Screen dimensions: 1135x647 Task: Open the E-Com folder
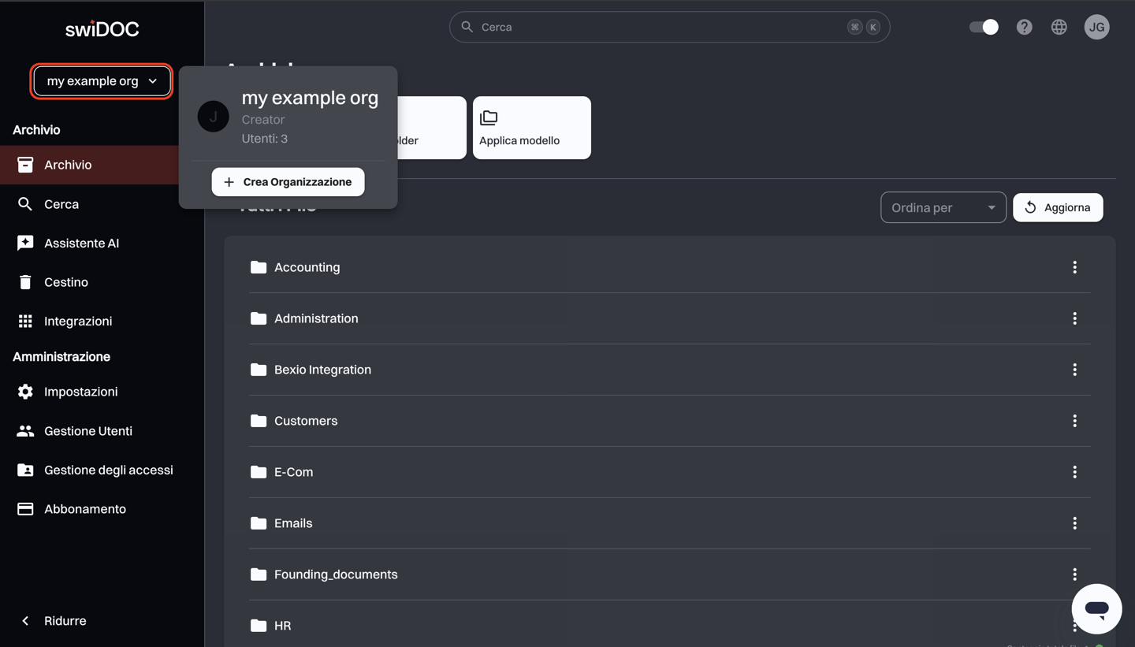click(x=670, y=472)
